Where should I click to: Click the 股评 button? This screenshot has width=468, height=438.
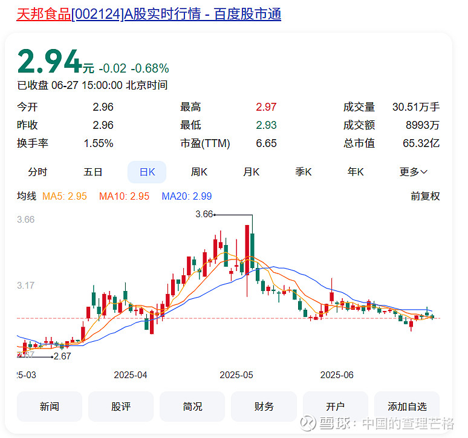coord(121,407)
